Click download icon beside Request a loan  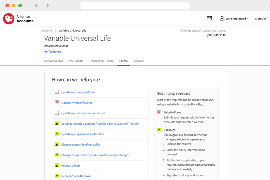point(57,165)
